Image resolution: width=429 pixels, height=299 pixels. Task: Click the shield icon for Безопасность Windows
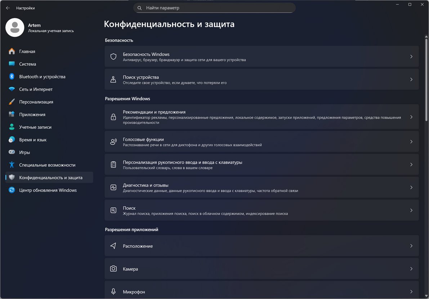113,57
